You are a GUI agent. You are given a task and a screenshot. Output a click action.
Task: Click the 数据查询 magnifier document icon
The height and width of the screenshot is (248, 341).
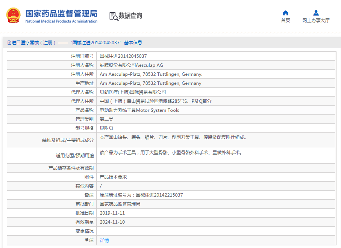click(114, 16)
